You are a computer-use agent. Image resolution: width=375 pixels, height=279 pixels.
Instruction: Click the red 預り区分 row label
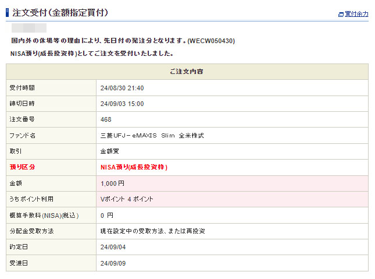pyautogui.click(x=23, y=167)
